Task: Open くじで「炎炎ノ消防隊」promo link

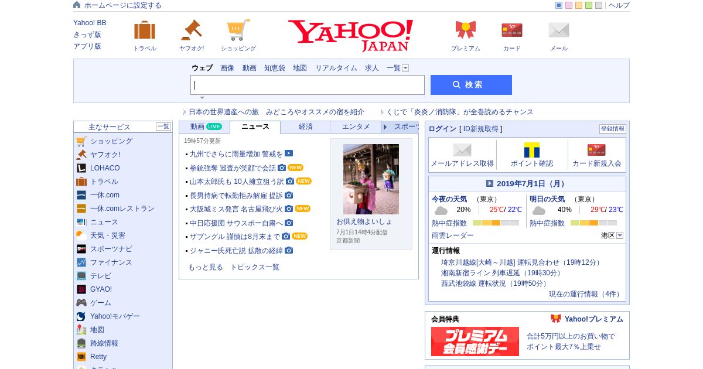Action: point(460,112)
